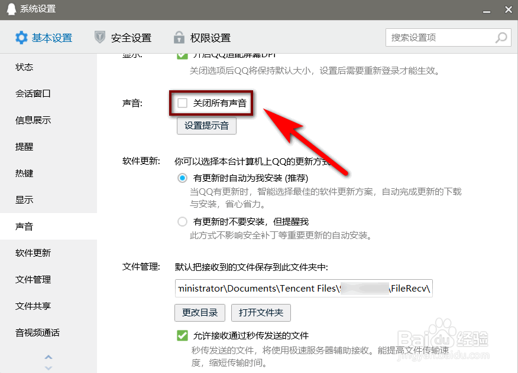Click the lock icon for 权限设置
518x373 pixels.
(x=179, y=37)
